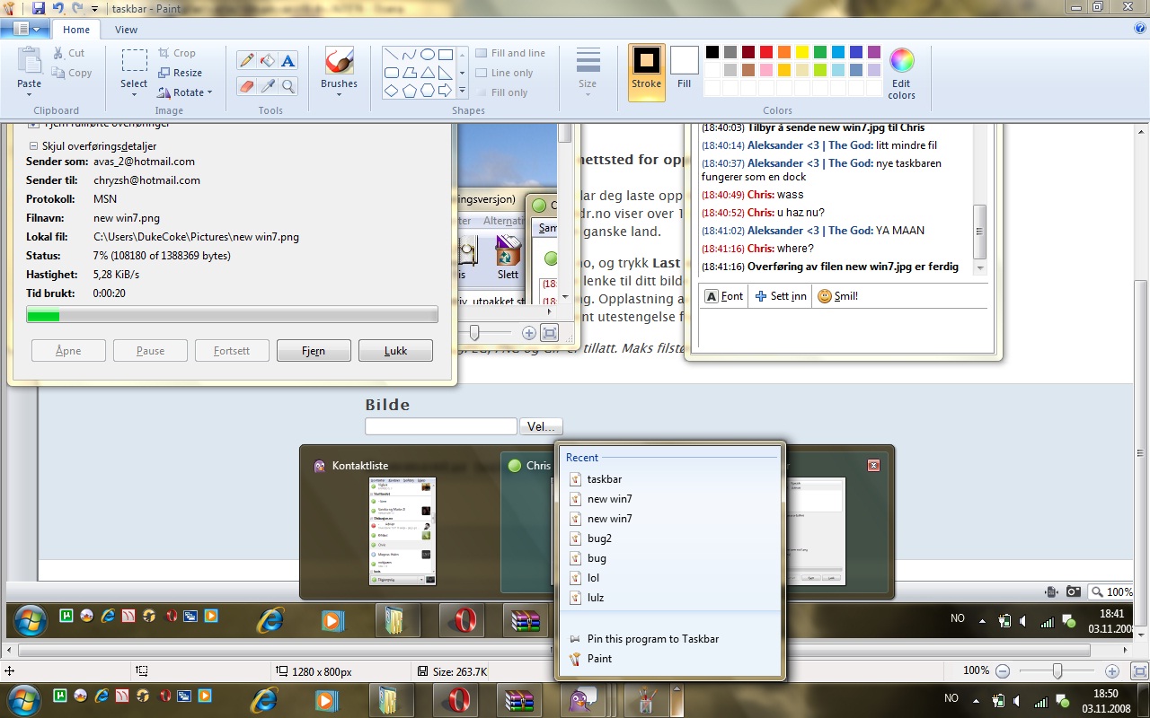Click the Paste clipboard icon
The image size is (1150, 718).
click(29, 61)
